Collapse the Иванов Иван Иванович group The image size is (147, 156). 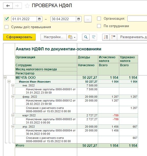(9, 82)
